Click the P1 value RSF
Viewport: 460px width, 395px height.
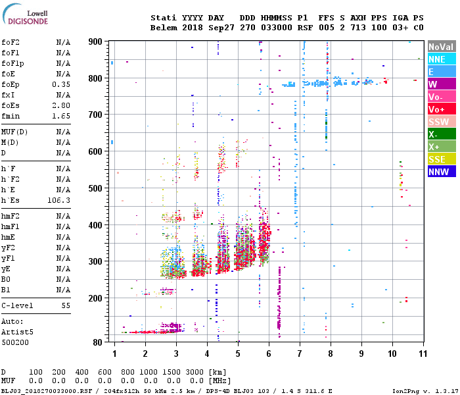pyautogui.click(x=305, y=28)
